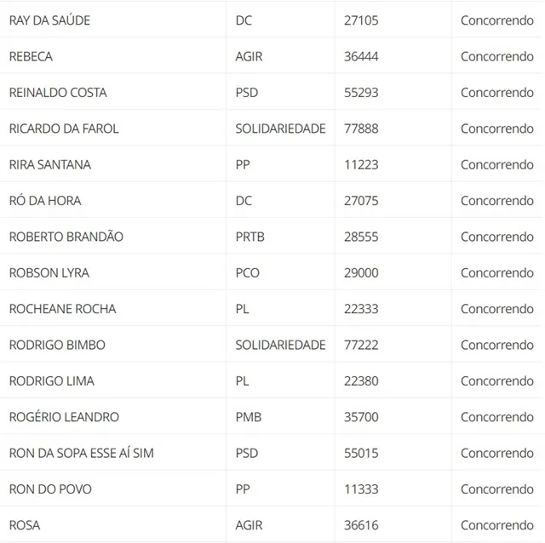Select number 77888 in the table
The width and height of the screenshot is (545, 543).
click(361, 129)
